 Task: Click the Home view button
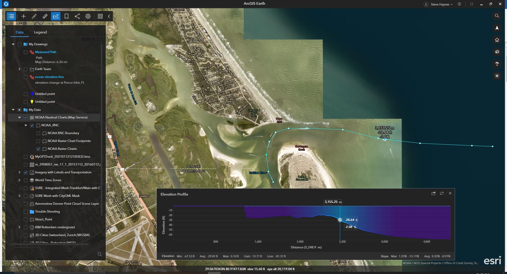497,40
